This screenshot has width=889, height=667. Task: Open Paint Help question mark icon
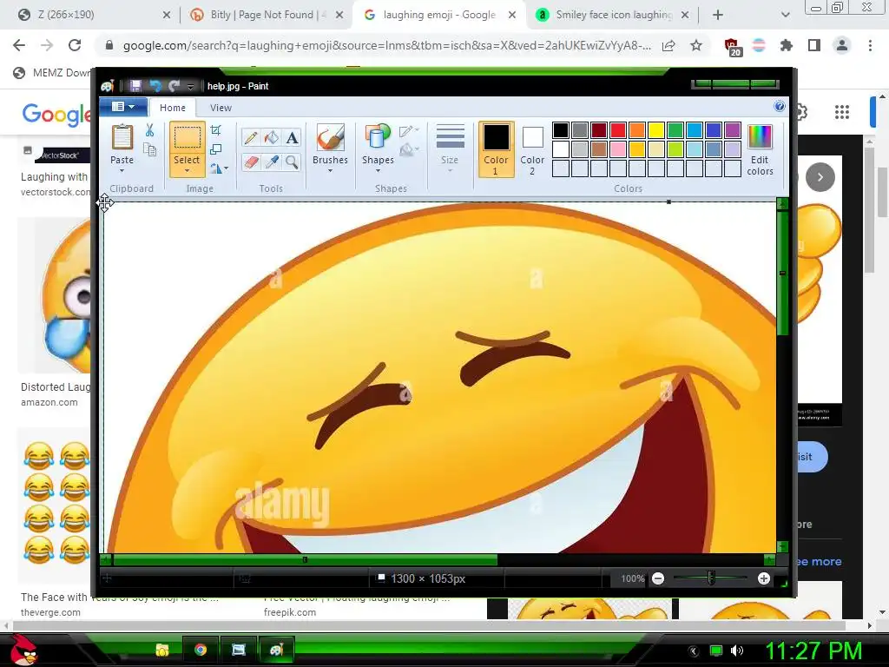pos(780,107)
